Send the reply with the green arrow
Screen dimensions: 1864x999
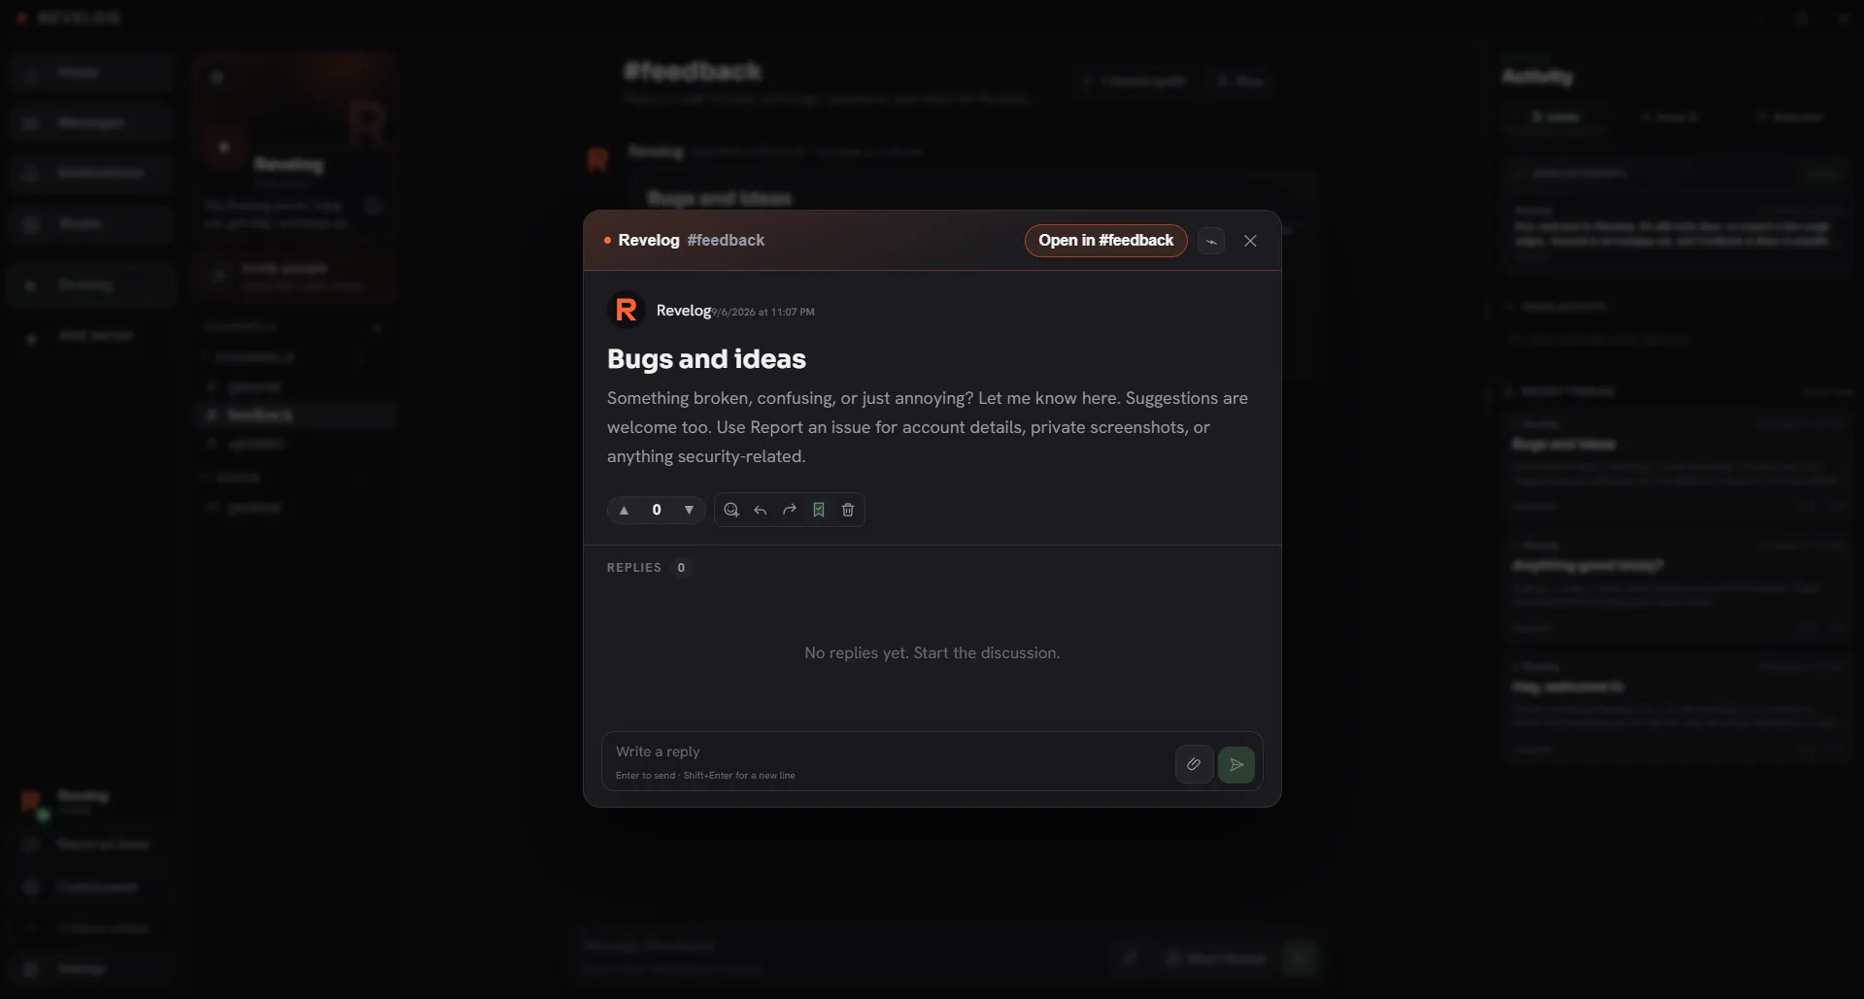point(1237,765)
